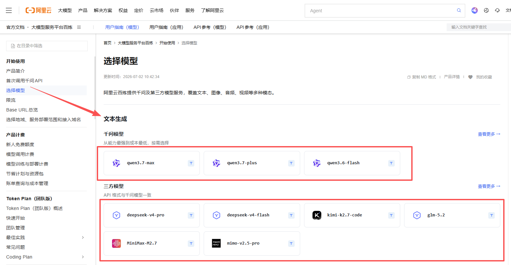Click the T badge on MiniMax-M2.7 card
The image size is (511, 265).
coord(191,244)
